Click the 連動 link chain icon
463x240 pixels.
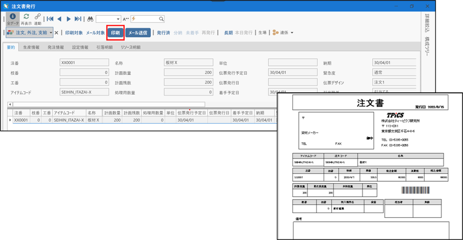[37, 17]
